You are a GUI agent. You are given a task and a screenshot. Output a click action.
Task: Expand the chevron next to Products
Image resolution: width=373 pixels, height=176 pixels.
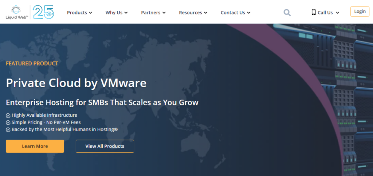[90, 13]
